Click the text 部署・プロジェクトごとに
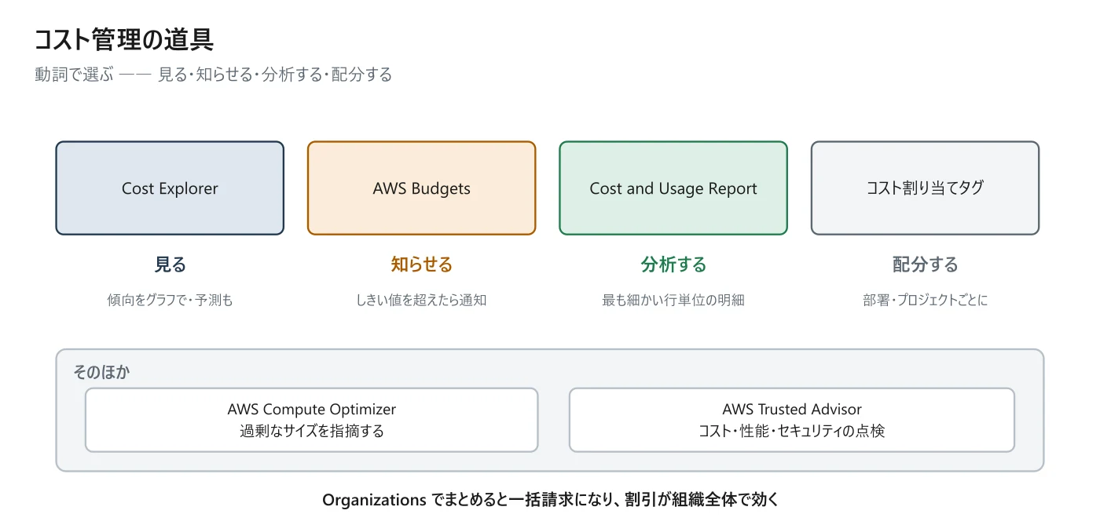1100x525 pixels. click(x=925, y=300)
